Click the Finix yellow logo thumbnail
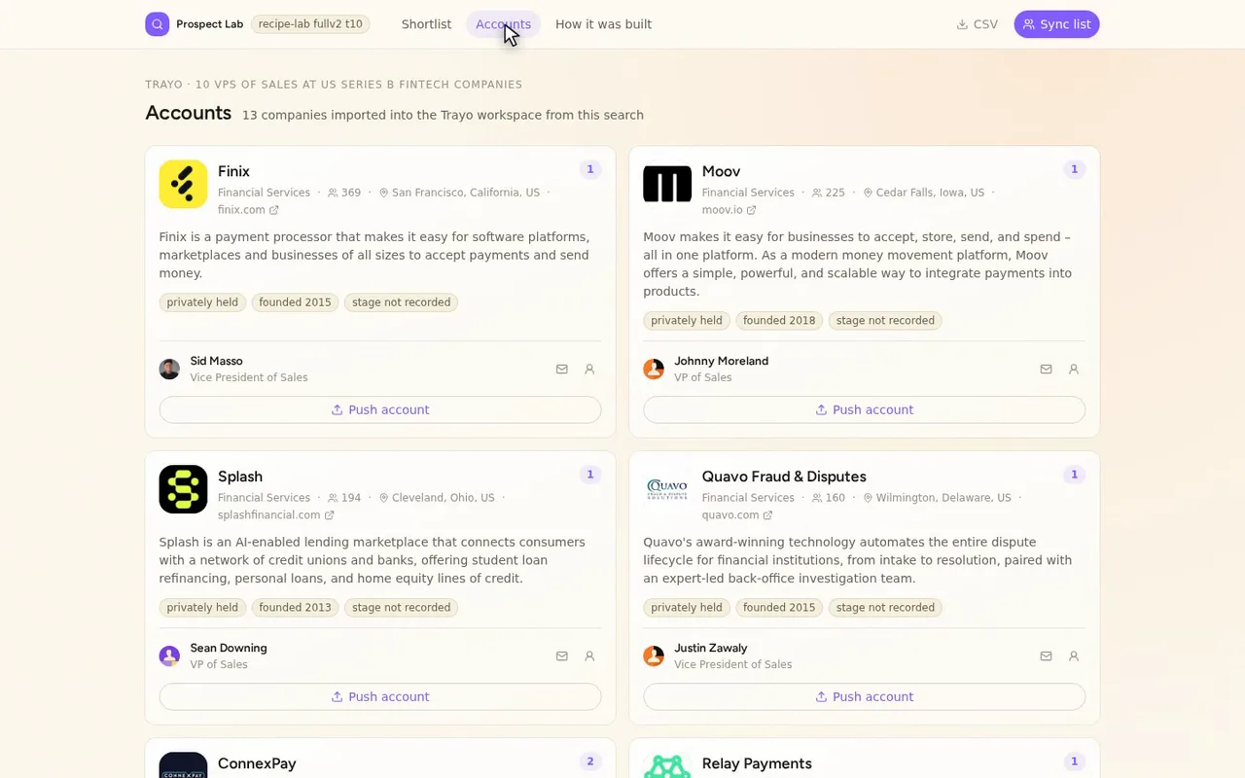Screen dimensions: 1245x778 coord(183,184)
